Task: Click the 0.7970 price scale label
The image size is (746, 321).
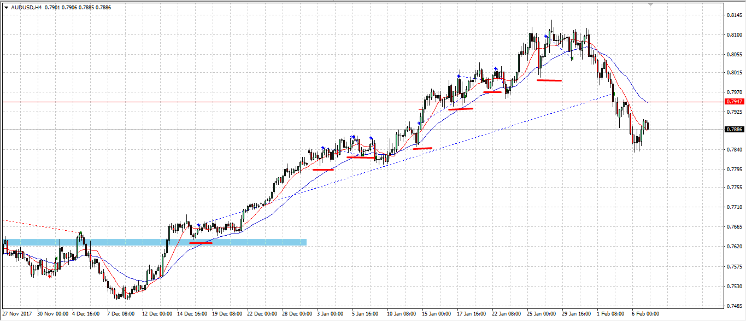Action: click(735, 92)
